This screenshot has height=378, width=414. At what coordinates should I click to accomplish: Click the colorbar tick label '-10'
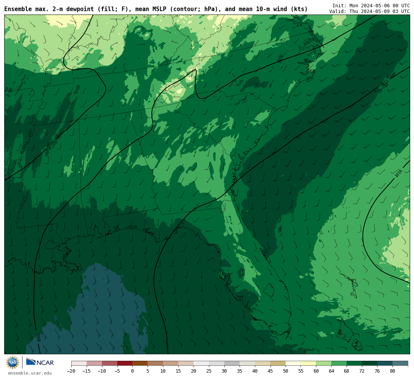102,371
